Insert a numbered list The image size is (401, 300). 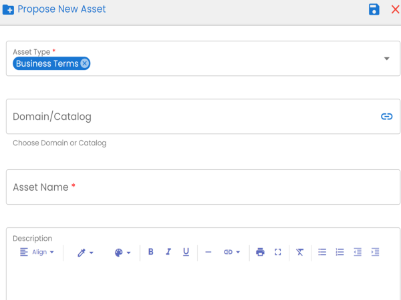340,252
